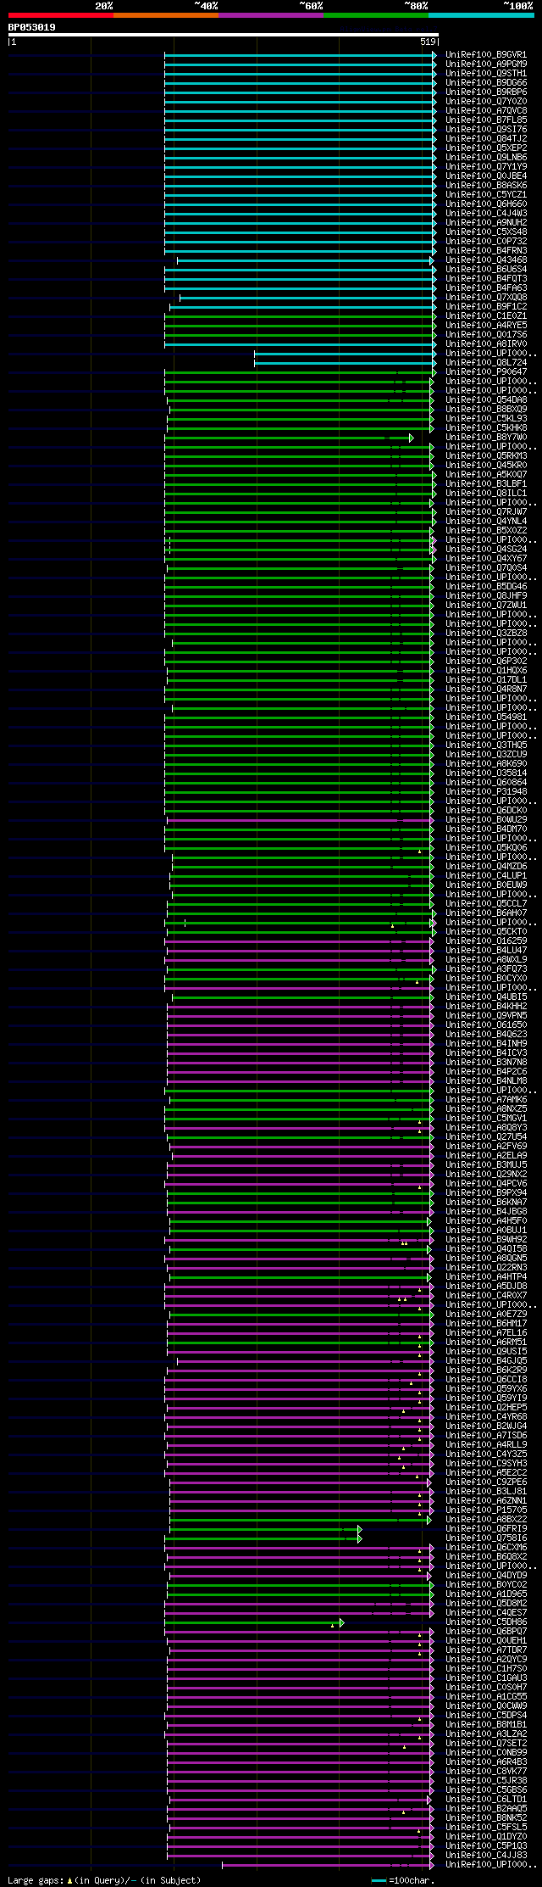Click the cyan alignment bar for Q8L724

pyautogui.click(x=343, y=363)
